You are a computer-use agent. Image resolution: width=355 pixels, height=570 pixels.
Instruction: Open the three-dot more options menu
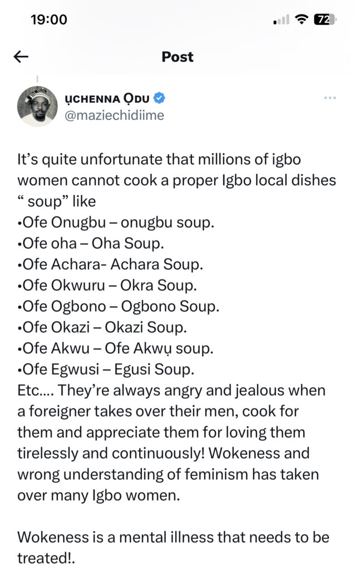330,98
